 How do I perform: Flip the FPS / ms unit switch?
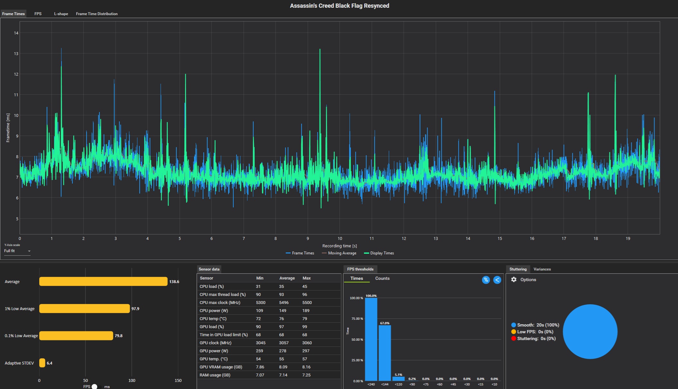(97, 386)
